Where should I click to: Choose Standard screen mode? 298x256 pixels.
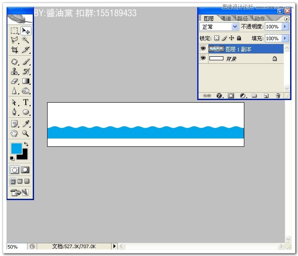pos(13,181)
